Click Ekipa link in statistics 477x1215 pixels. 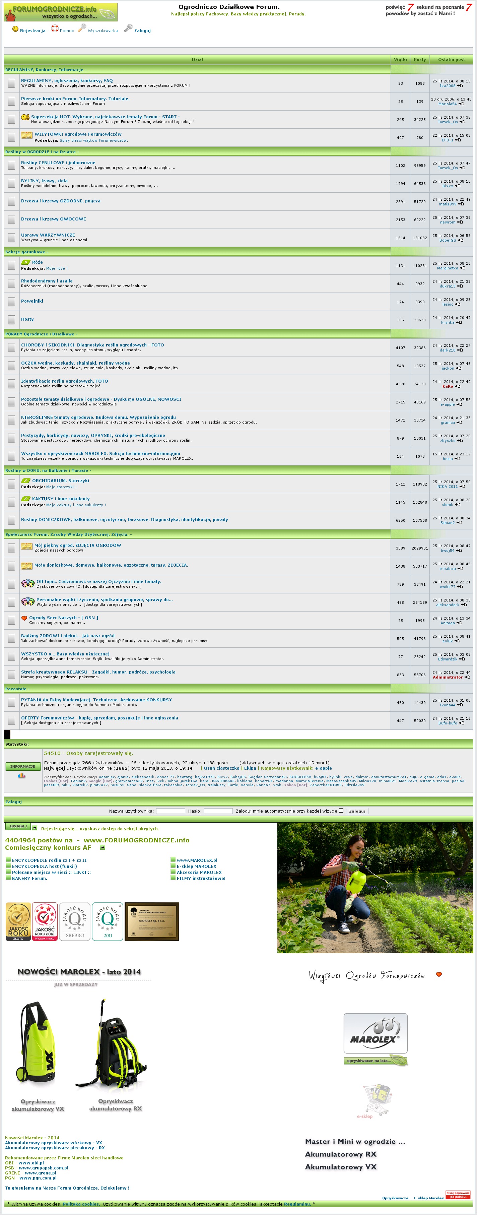[250, 768]
